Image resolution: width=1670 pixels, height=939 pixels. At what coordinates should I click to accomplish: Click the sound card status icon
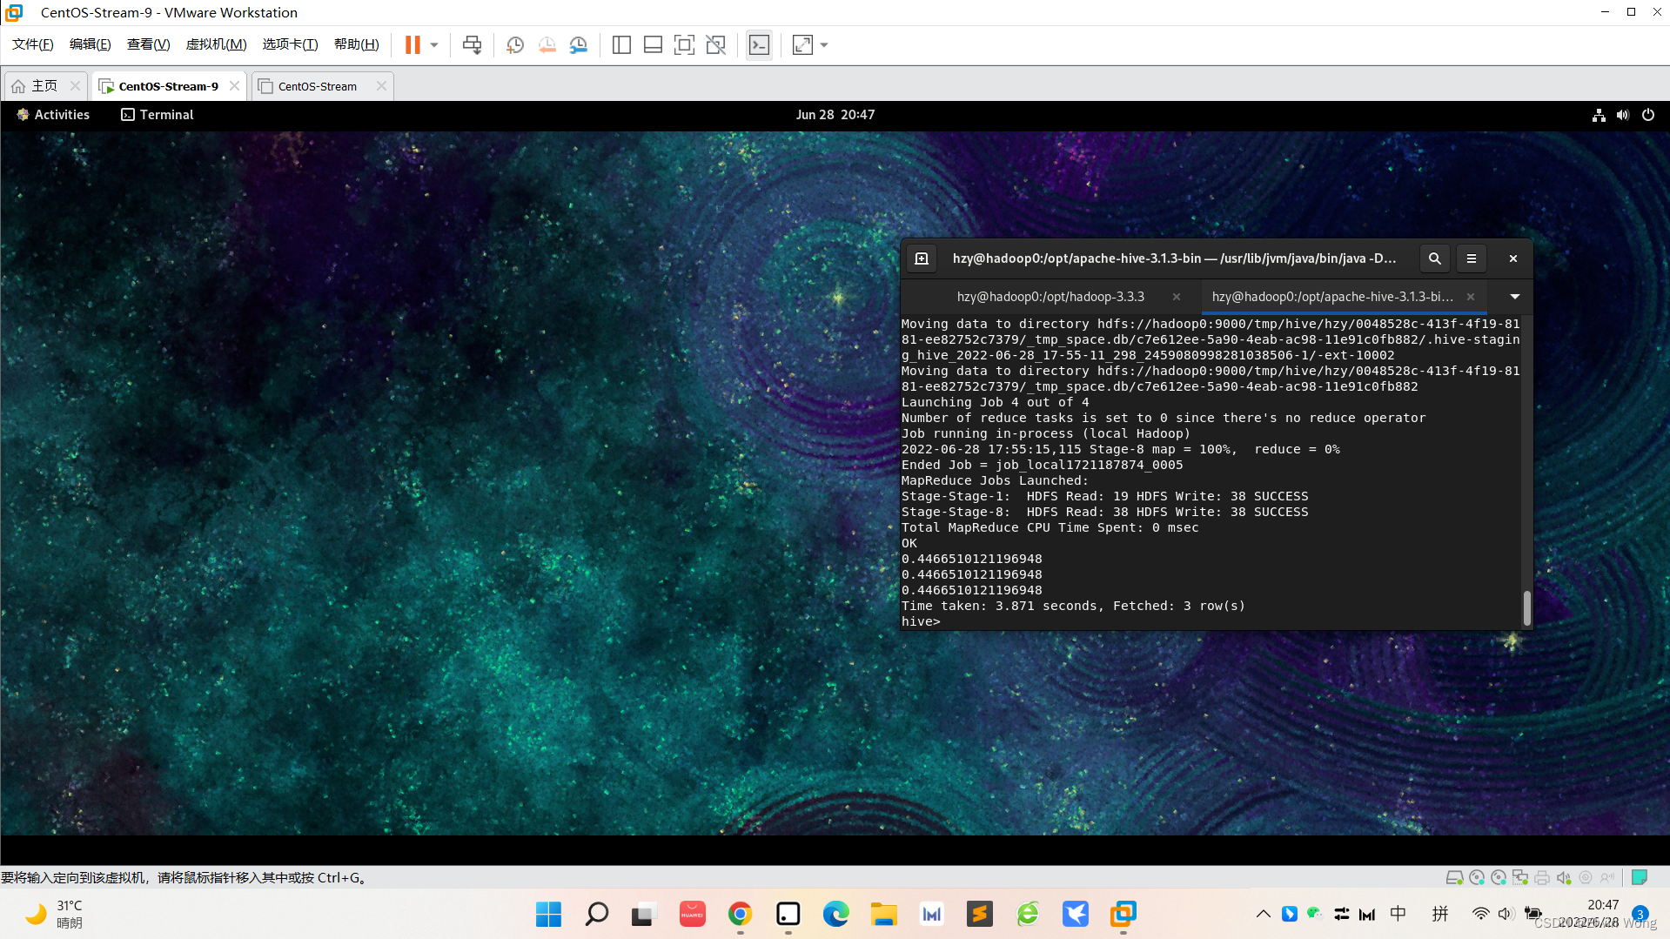(1564, 877)
